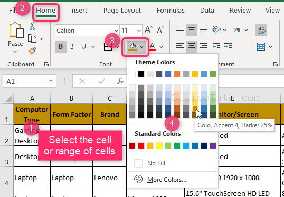Expand the font size 11 dropdown
Viewport: 284px width, 197px height.
coord(139,31)
